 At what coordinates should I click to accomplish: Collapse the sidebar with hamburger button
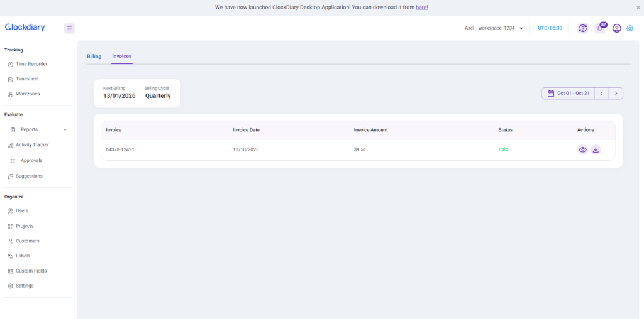(69, 28)
